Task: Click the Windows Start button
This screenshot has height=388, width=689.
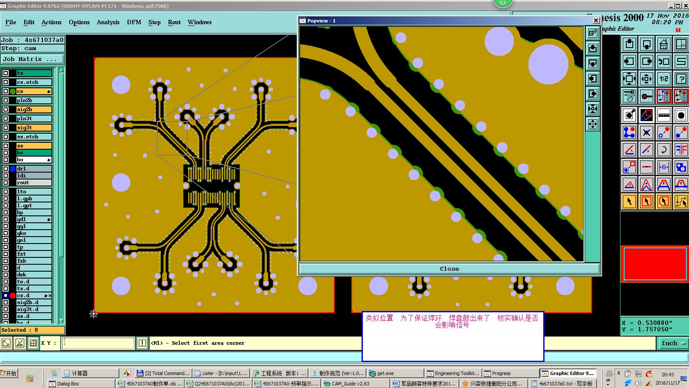Action: point(9,373)
